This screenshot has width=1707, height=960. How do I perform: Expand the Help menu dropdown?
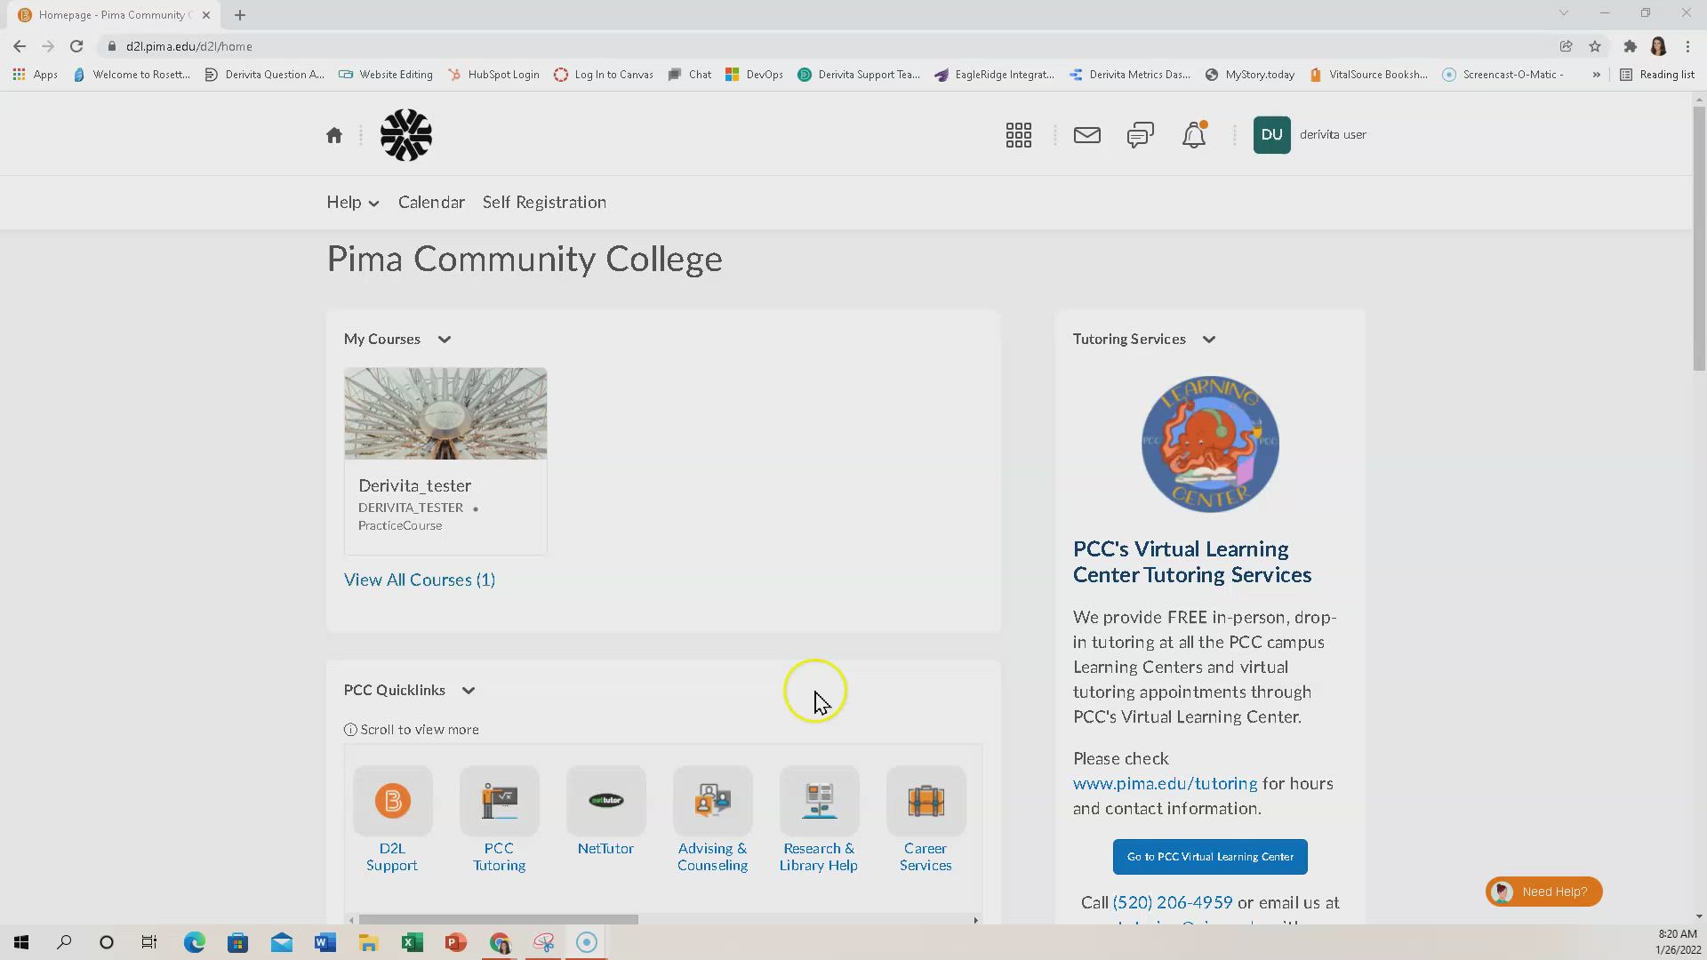pyautogui.click(x=351, y=202)
